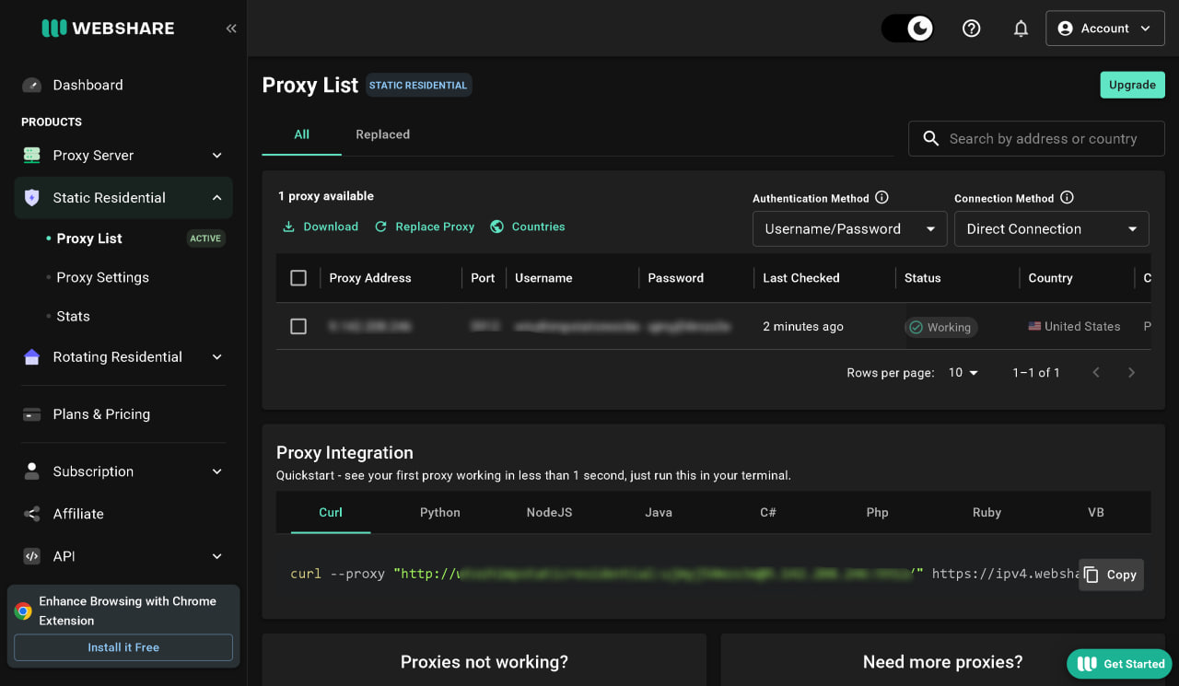Switch to the Replaced tab
The width and height of the screenshot is (1179, 686).
[382, 134]
